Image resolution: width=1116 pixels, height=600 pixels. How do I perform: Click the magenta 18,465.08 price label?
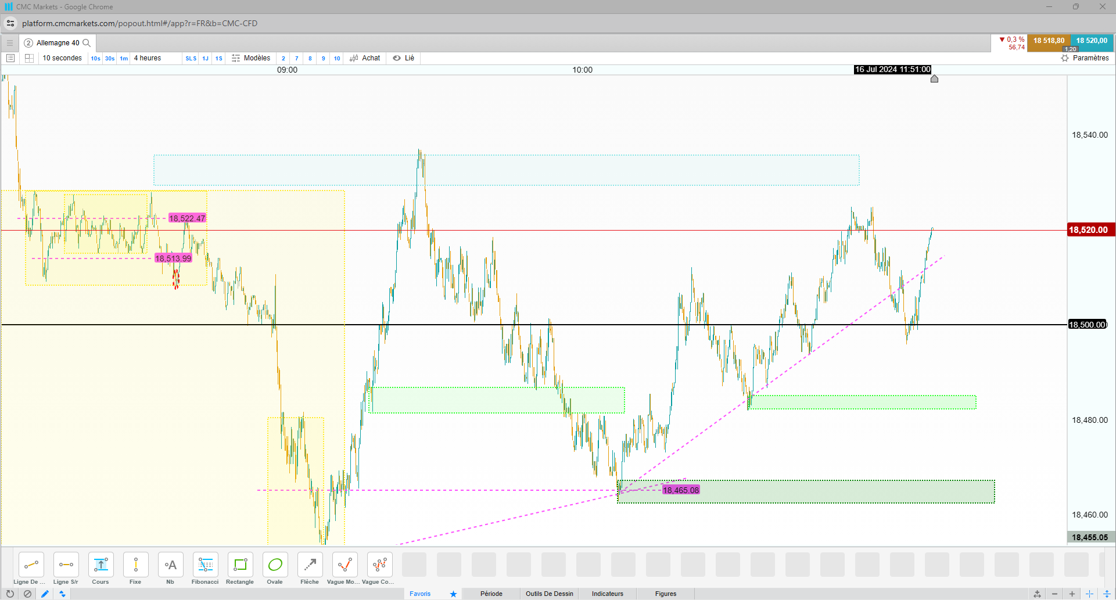pyautogui.click(x=681, y=490)
